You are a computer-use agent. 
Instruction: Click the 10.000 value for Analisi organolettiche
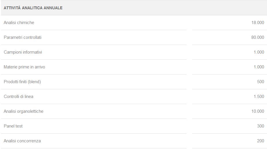[258, 111]
